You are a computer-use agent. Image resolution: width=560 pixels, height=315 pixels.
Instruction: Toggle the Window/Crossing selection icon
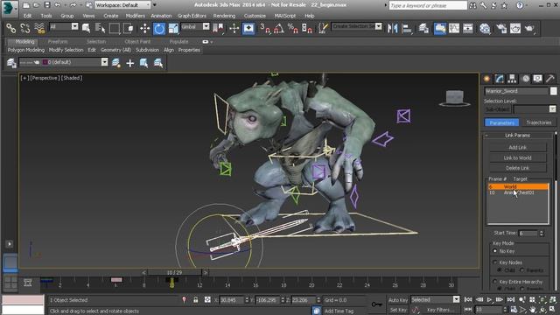tap(128, 28)
